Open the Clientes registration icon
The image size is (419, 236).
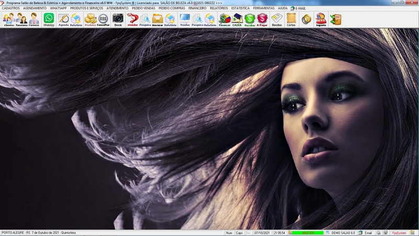9,19
